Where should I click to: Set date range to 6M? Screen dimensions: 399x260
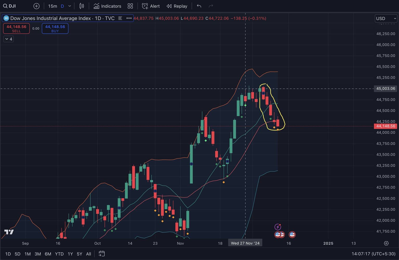tap(48, 254)
